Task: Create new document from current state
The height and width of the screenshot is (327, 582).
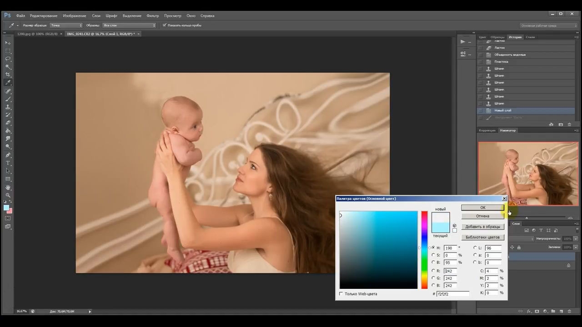Action: pyautogui.click(x=551, y=124)
